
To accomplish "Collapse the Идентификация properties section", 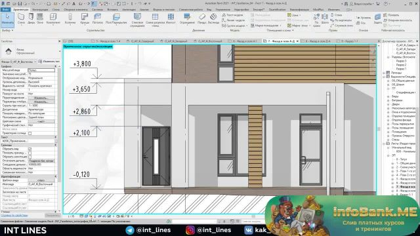I will pos(56,176).
